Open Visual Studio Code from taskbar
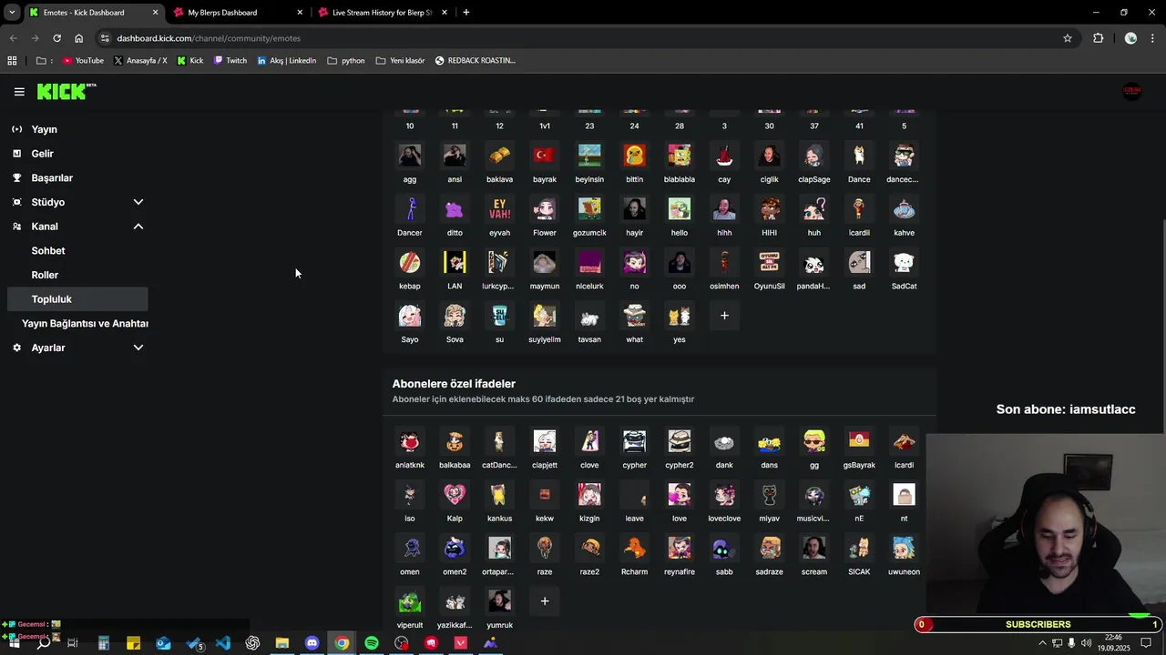Screen dimensions: 1166x655 pos(223,643)
